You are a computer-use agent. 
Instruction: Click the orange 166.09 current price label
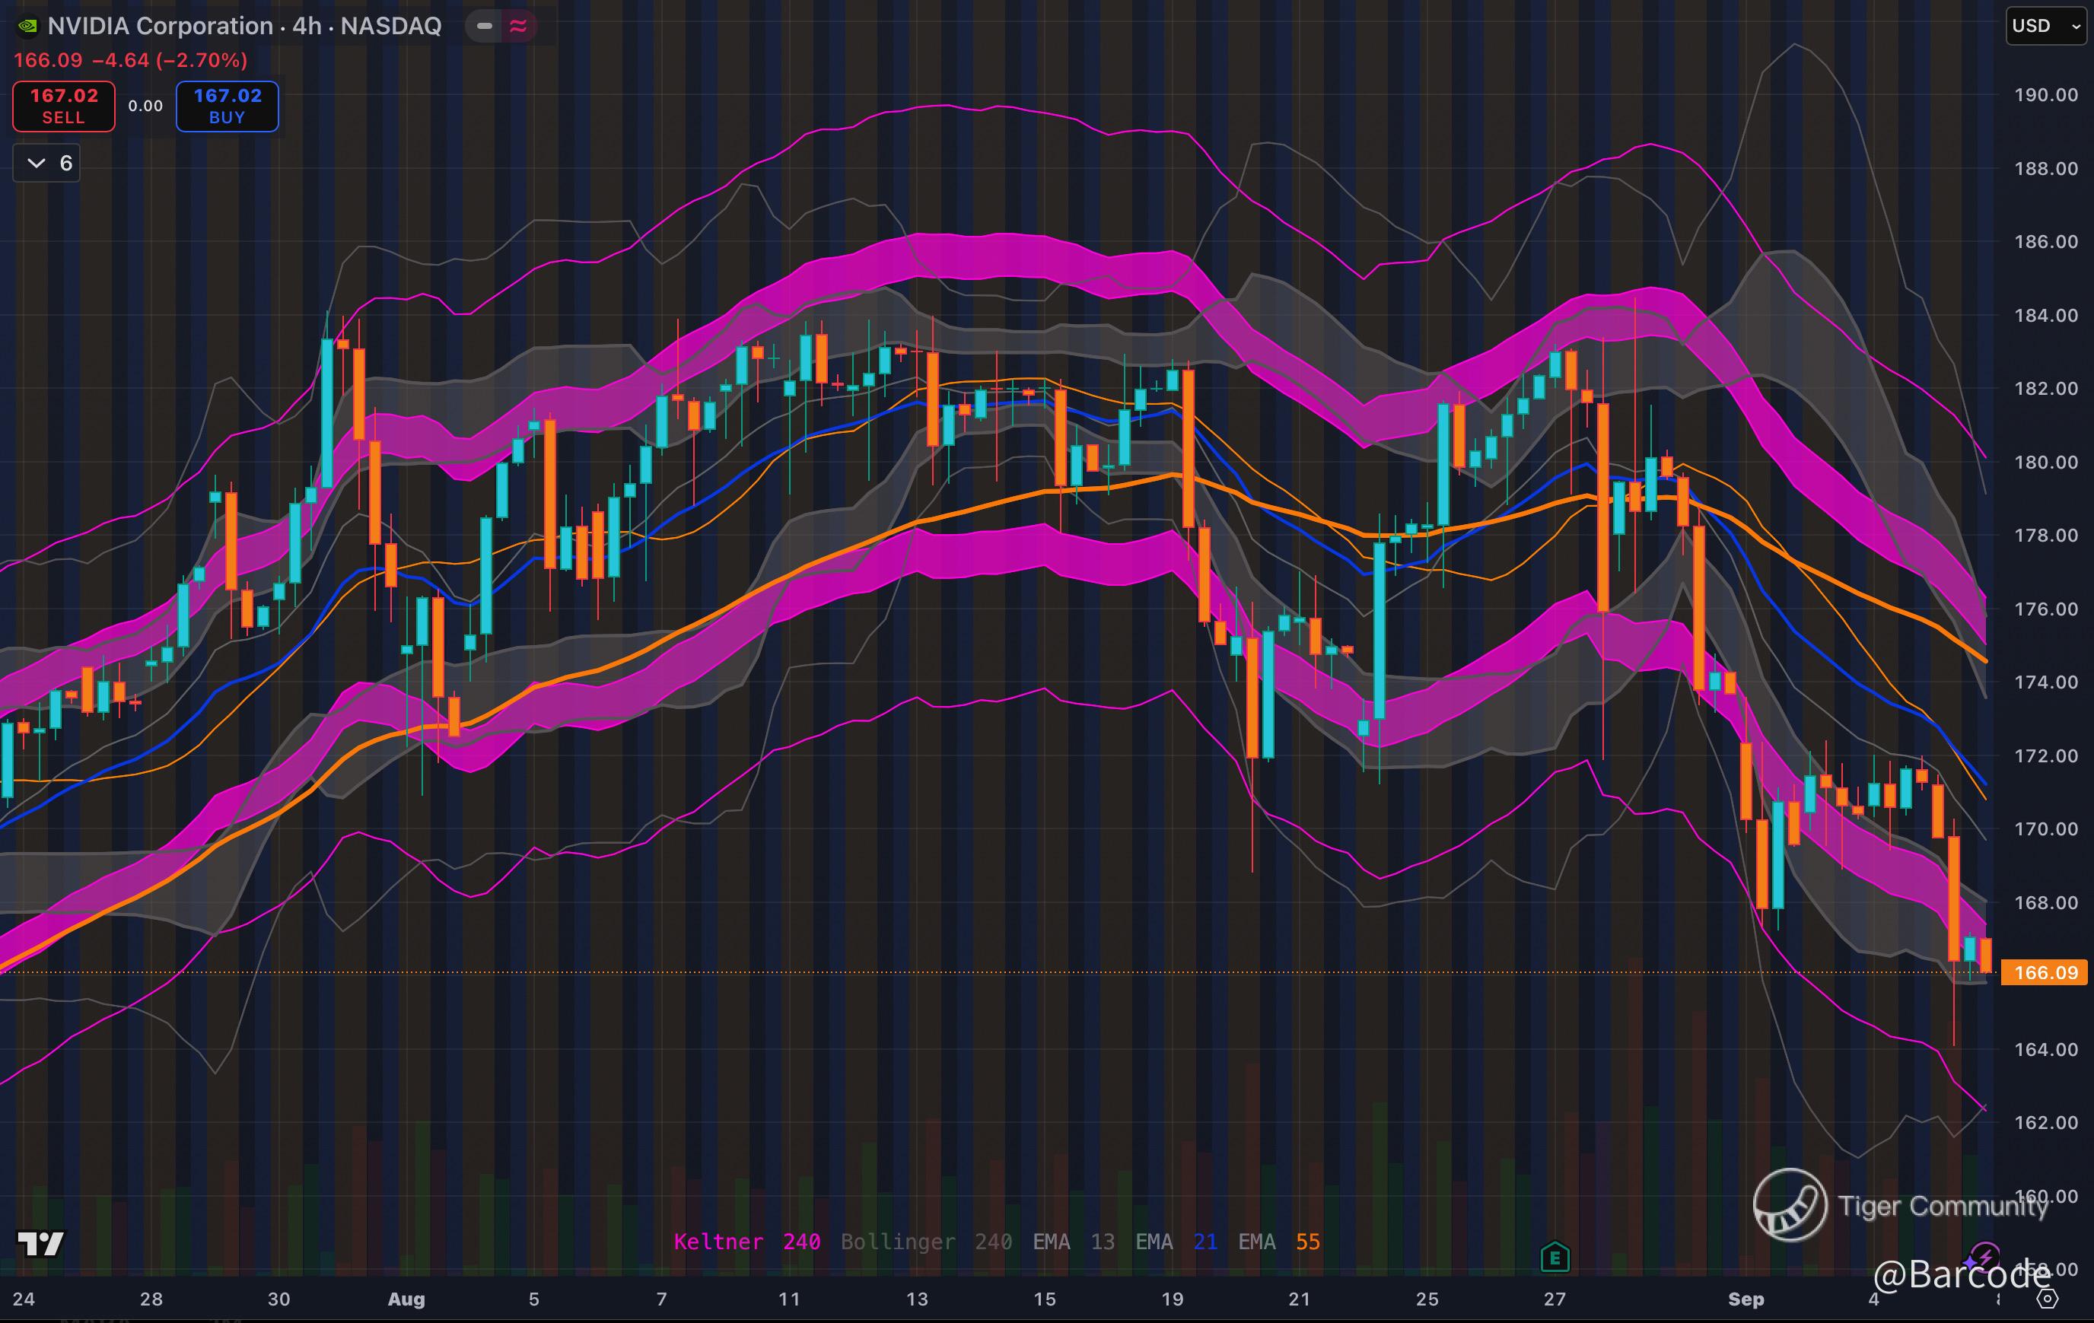coord(2044,973)
